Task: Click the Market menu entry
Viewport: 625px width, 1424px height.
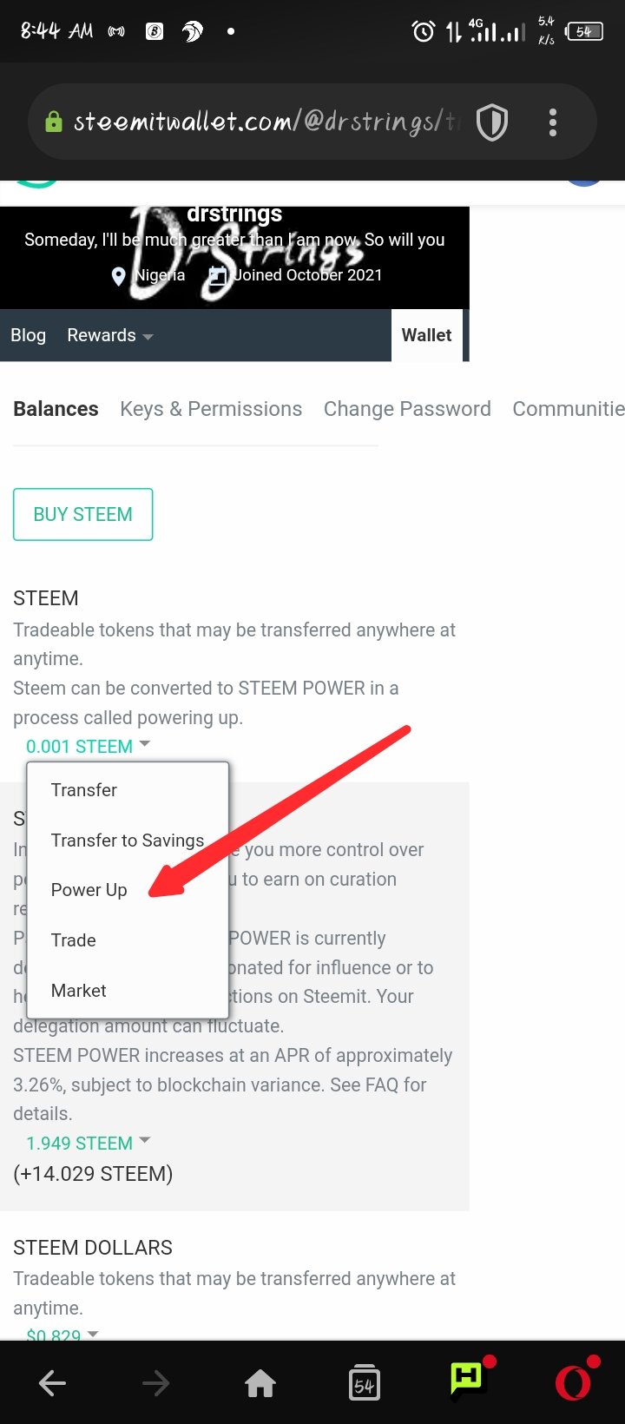Action: tap(79, 991)
